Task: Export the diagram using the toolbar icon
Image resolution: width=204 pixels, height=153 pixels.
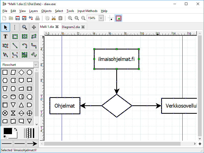Action: point(31,18)
